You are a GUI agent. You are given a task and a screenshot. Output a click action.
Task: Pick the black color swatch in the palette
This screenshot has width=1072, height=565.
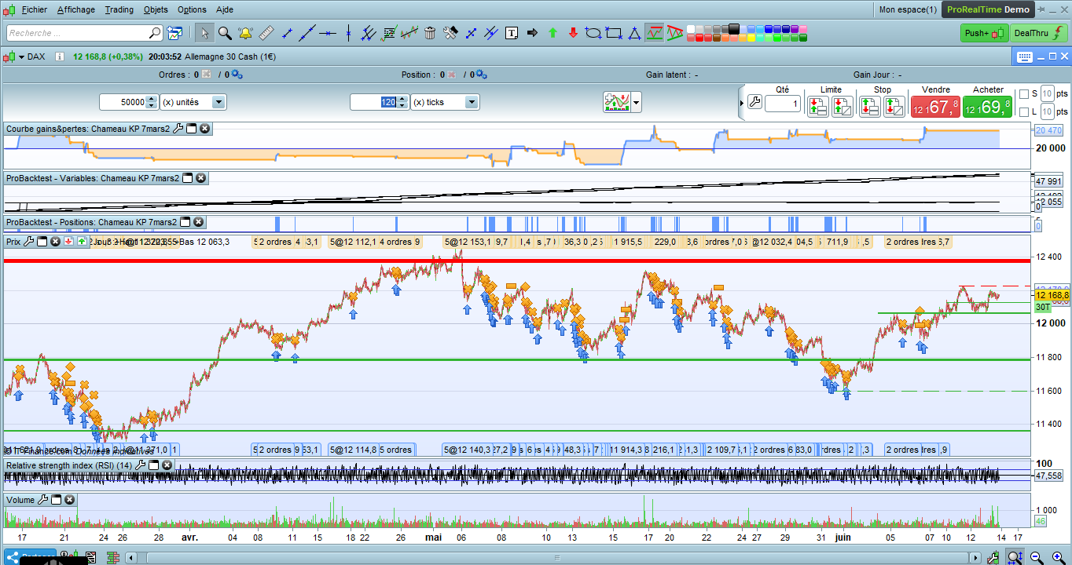tap(734, 28)
